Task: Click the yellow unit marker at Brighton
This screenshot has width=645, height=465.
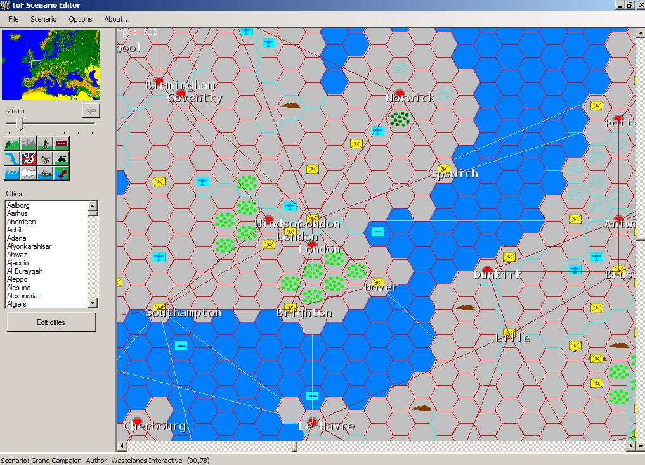Action: [x=290, y=308]
